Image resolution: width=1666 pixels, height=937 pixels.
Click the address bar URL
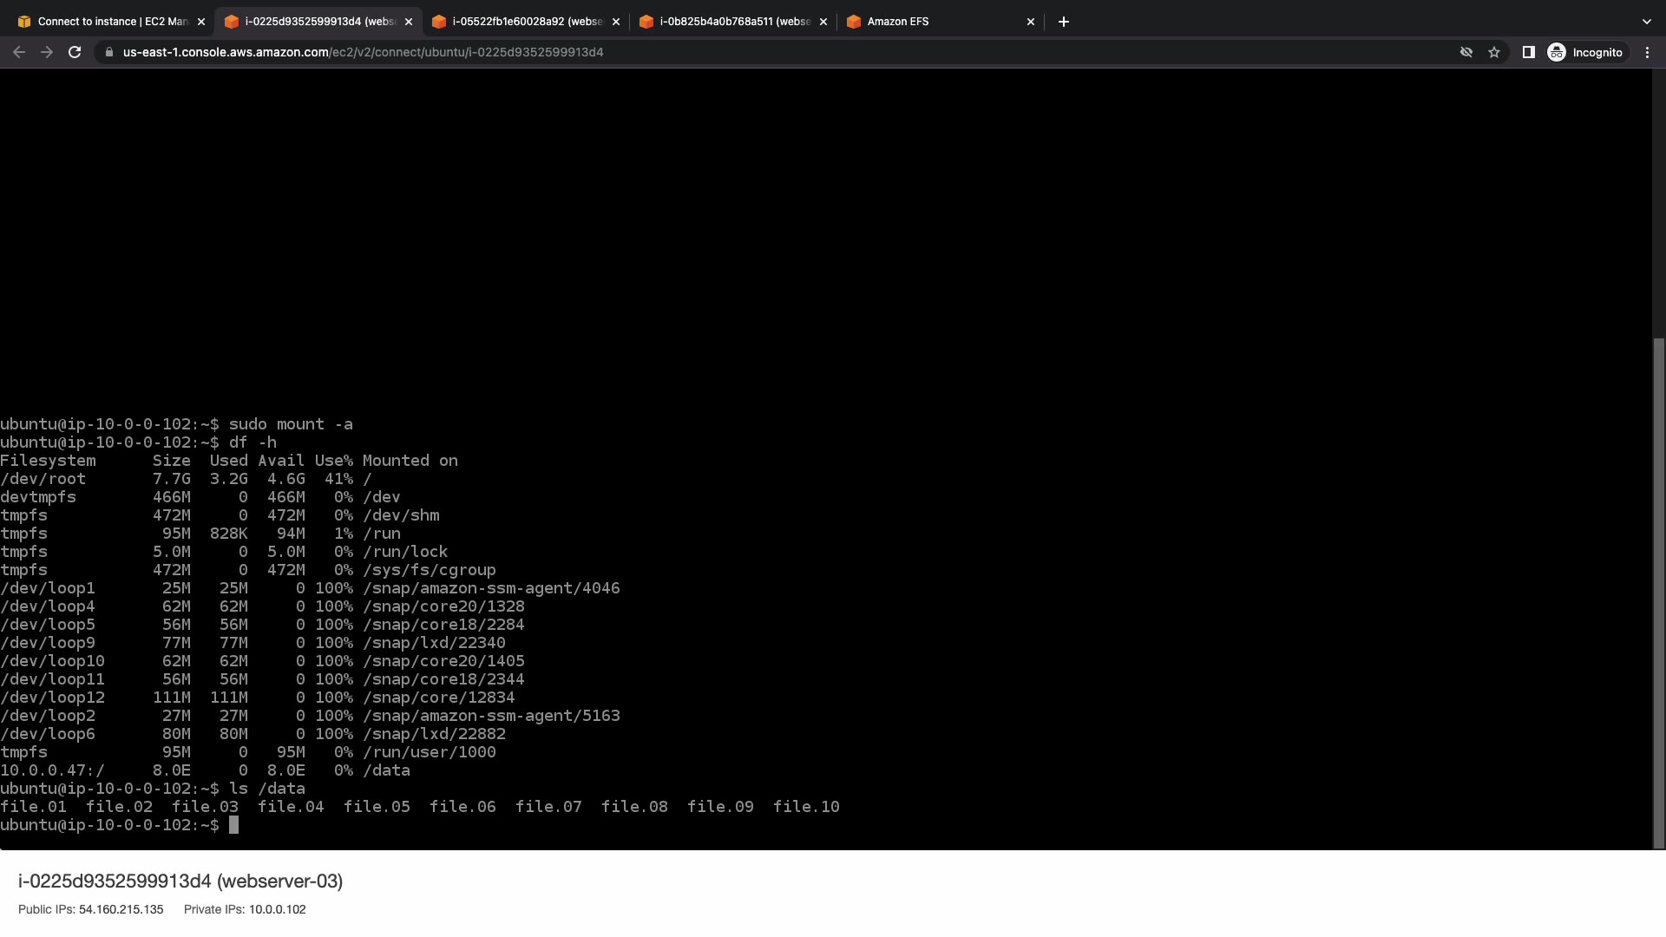(x=363, y=52)
